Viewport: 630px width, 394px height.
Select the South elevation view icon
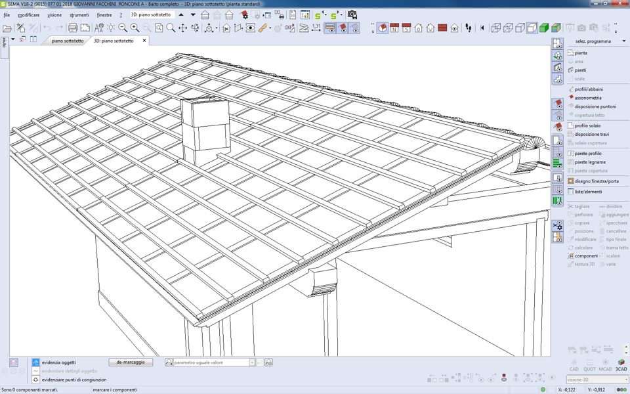(x=406, y=28)
